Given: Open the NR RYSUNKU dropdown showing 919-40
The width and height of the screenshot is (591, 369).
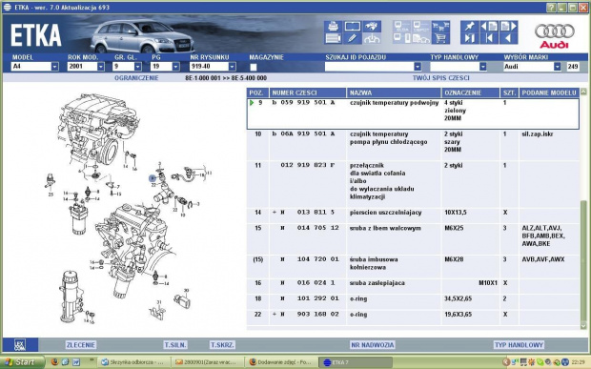Looking at the screenshot, I should pyautogui.click(x=233, y=67).
